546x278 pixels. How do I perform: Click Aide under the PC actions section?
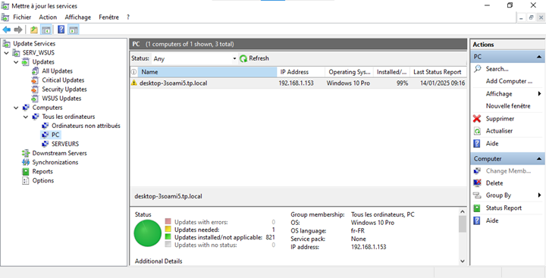click(x=492, y=143)
